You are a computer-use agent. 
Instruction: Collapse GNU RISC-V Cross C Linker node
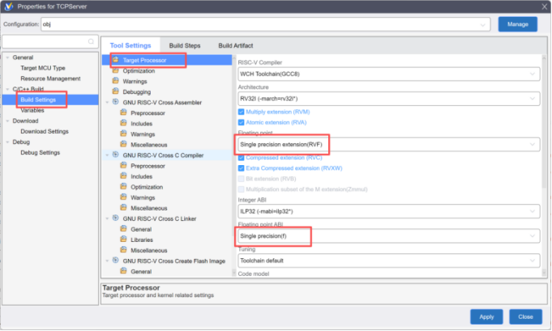[107, 219]
